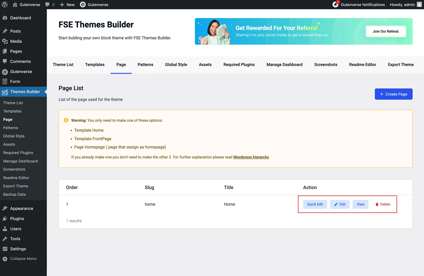The image size is (424, 276).
Task: Click the Appearance brush icon
Action: [5, 209]
